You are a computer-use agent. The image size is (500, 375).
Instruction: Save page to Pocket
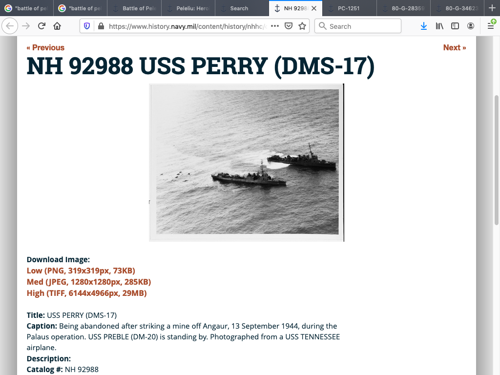(289, 26)
